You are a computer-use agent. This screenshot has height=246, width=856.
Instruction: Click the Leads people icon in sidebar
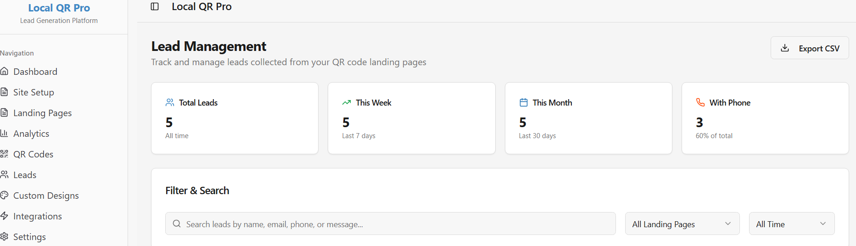pyautogui.click(x=5, y=174)
